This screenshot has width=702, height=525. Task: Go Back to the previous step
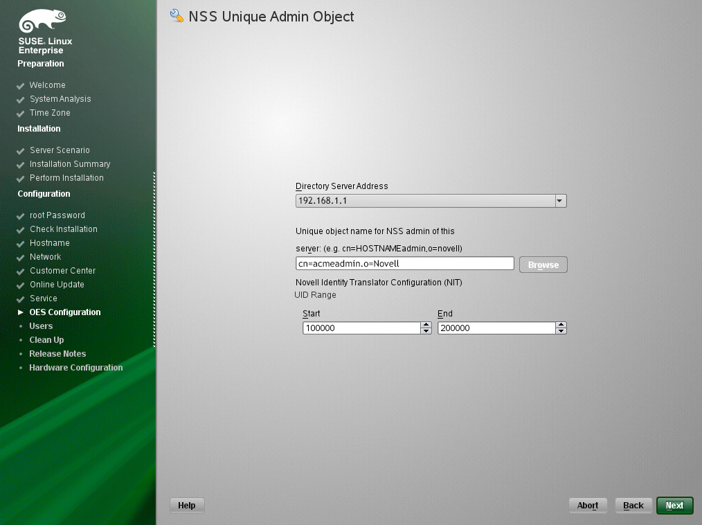pyautogui.click(x=633, y=506)
